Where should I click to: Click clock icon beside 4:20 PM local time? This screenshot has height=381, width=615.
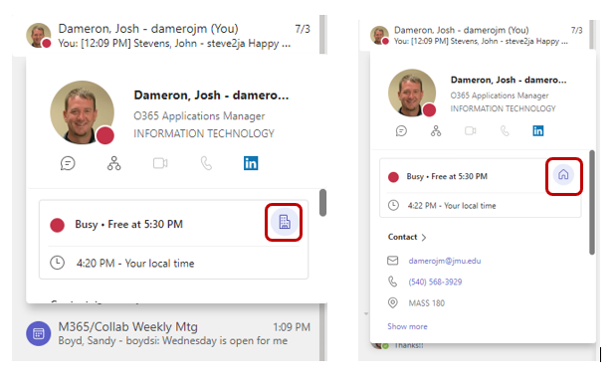point(58,263)
